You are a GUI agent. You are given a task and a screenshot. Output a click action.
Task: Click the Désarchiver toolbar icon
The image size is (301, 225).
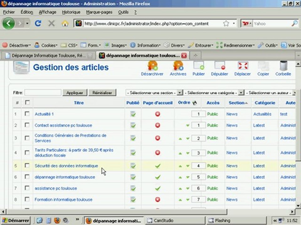(x=152, y=68)
